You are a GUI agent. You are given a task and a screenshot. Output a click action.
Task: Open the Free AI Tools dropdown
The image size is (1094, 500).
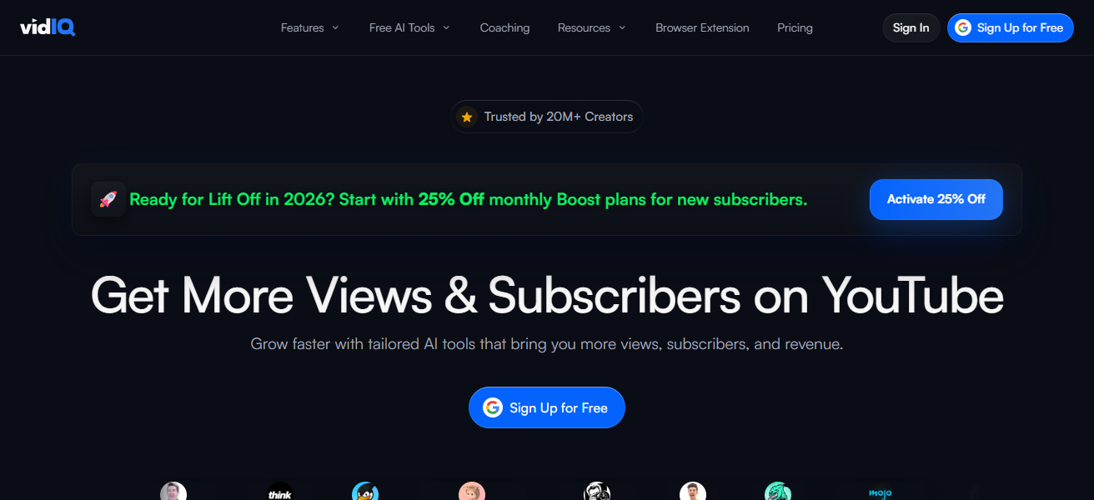pyautogui.click(x=409, y=27)
